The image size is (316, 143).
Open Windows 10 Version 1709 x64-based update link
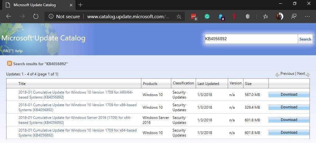(77, 133)
